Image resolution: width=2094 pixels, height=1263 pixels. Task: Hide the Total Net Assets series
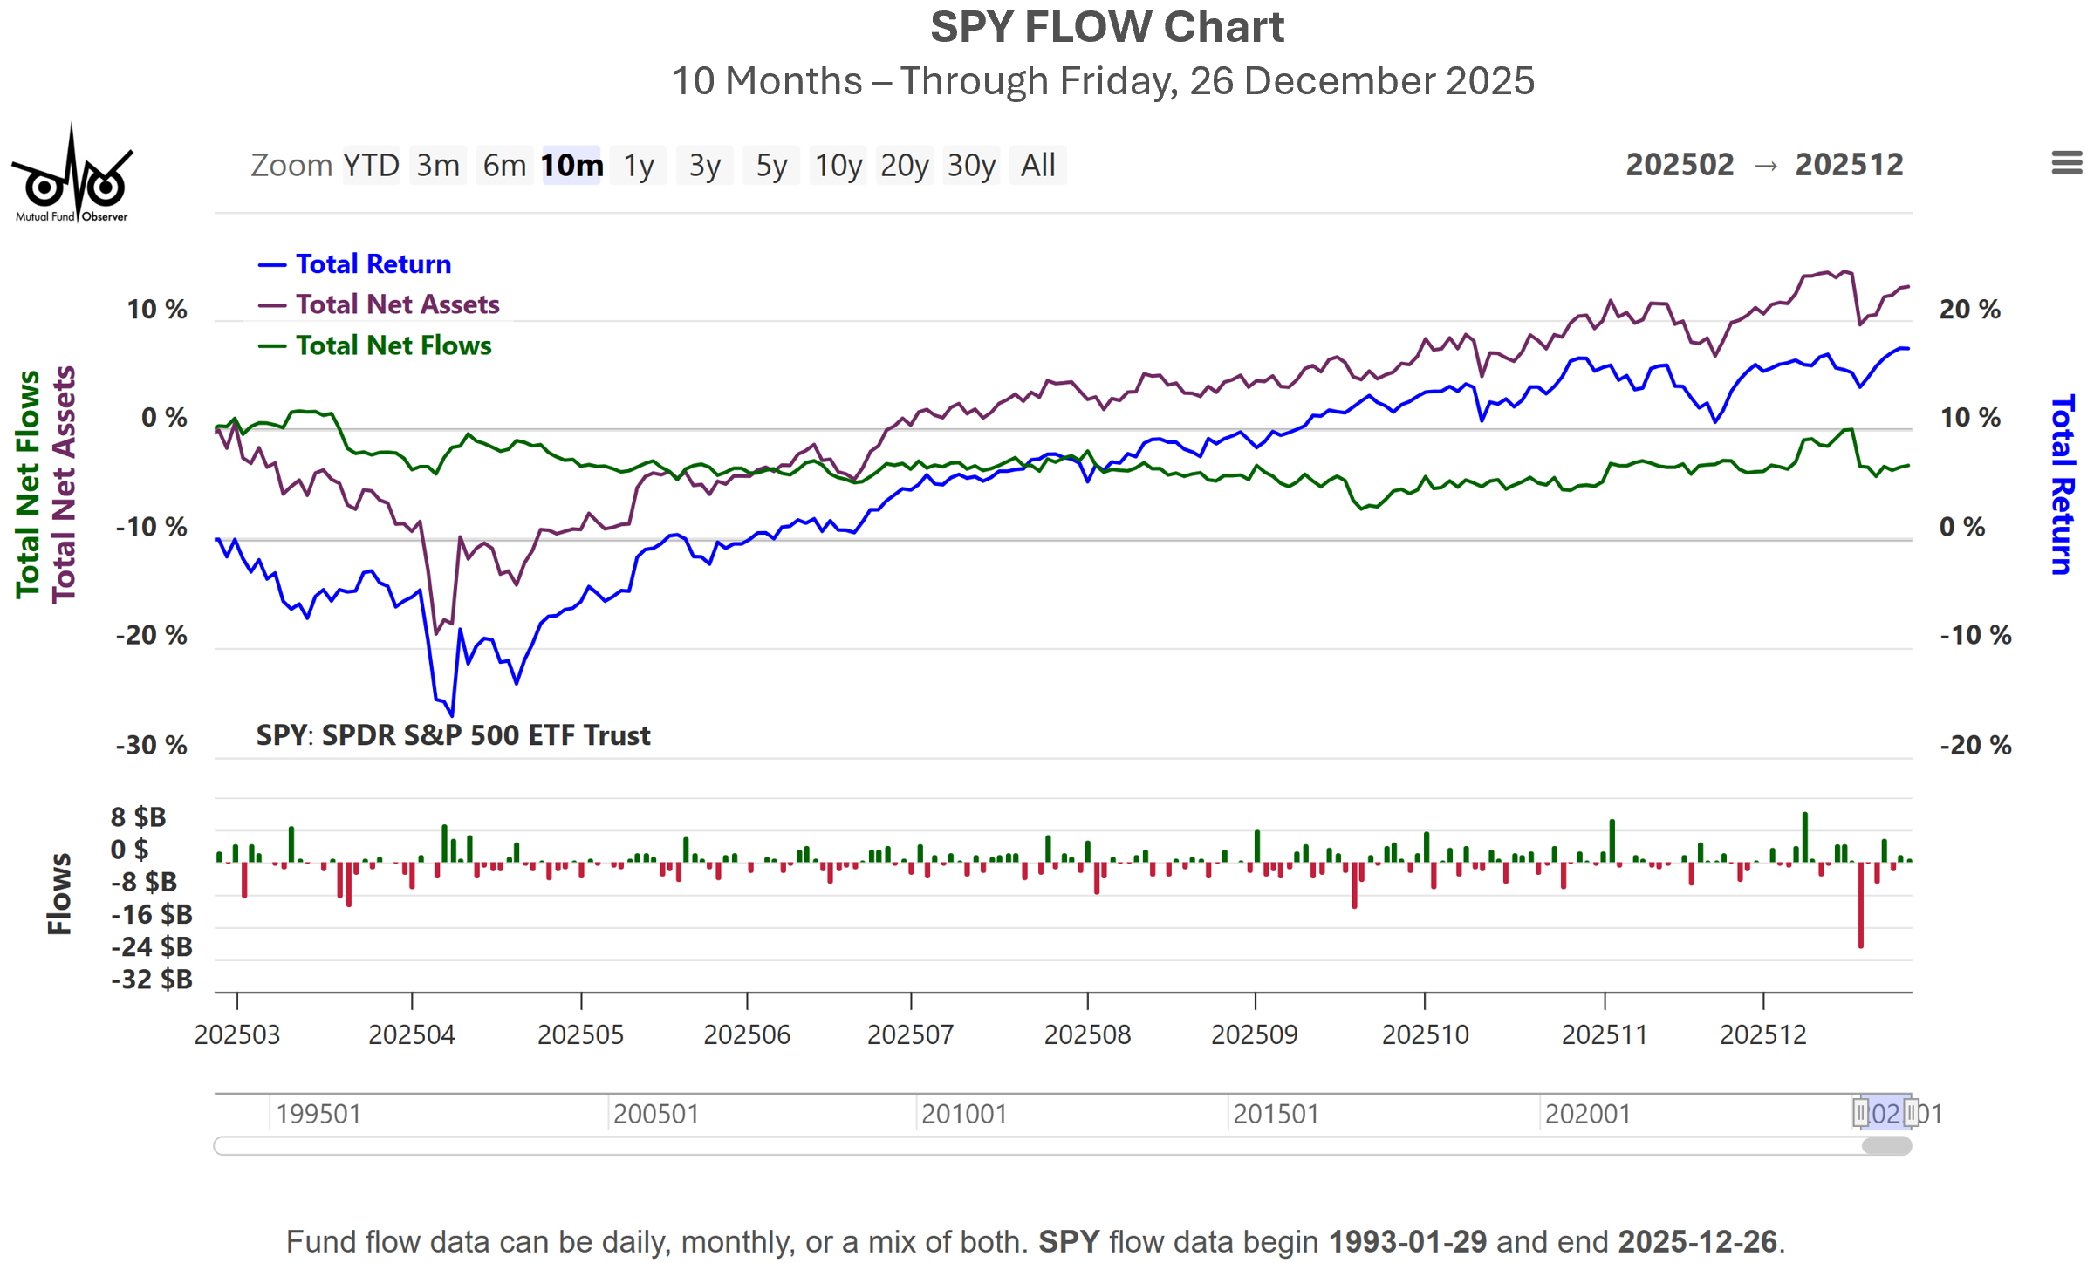pyautogui.click(x=397, y=304)
